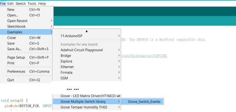The width and height of the screenshot is (236, 112).
Task: Quit the Arduino IDE via menu
Action: (27, 80)
